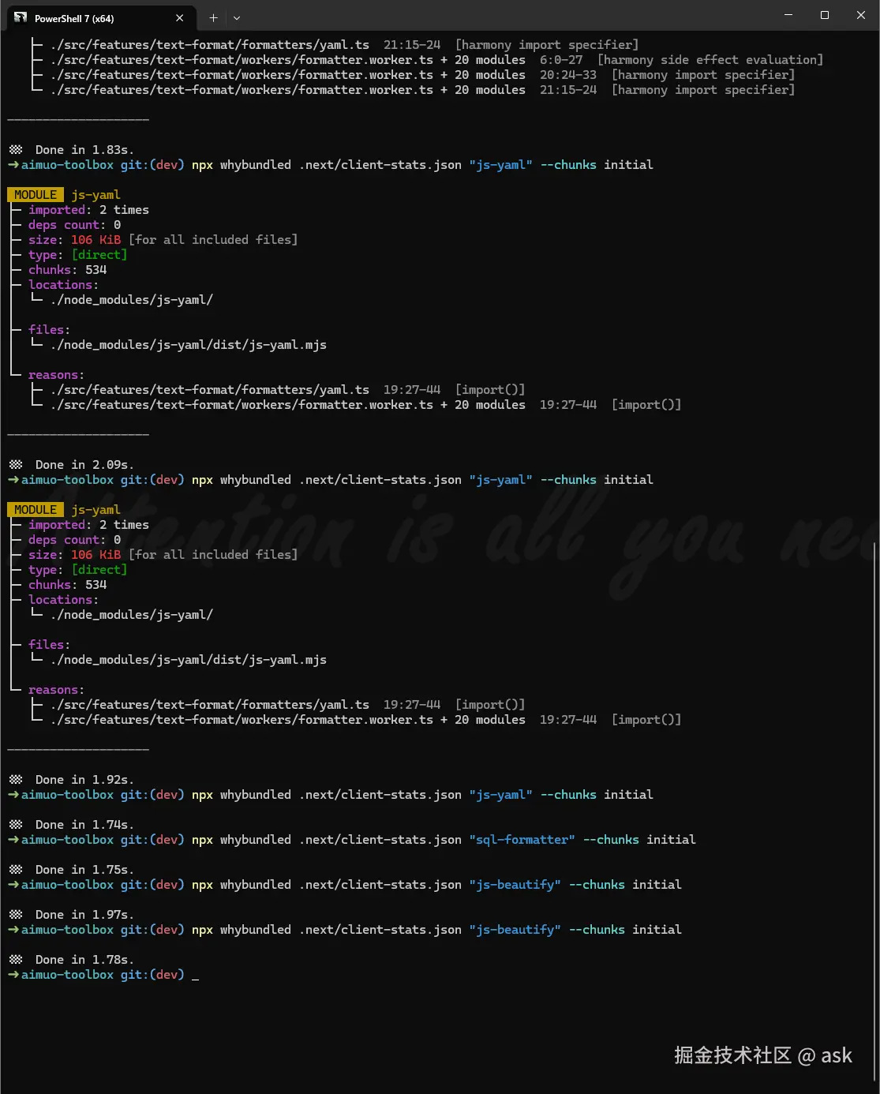Click the empty prompt line with cursor

point(103,975)
